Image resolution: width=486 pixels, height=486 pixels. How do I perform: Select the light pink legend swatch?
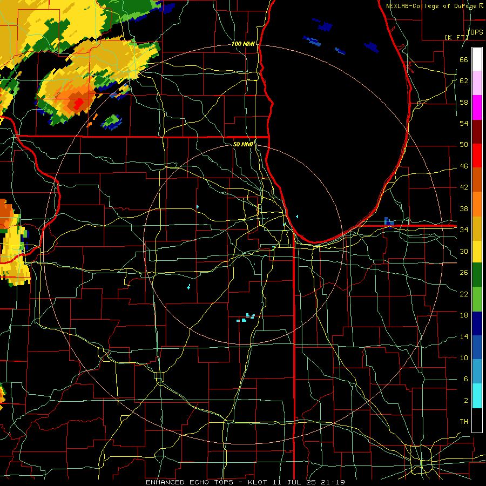point(477,83)
